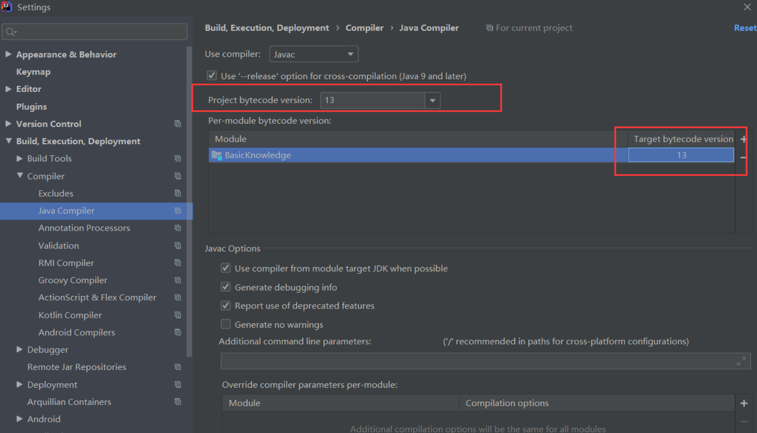This screenshot has width=757, height=433.
Task: Click the project-level icon beside Arquillian Containers
Action: pos(178,401)
